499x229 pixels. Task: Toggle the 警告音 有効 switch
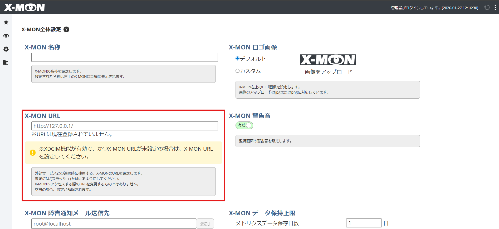pyautogui.click(x=244, y=125)
